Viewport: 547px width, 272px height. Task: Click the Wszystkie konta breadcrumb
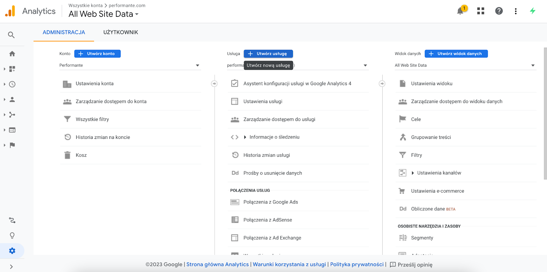(x=85, y=5)
